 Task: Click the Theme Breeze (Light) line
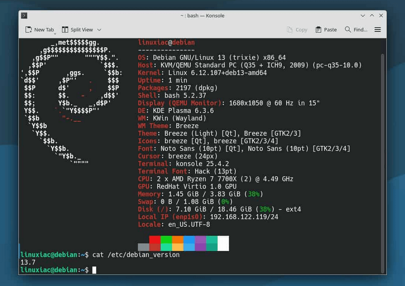(219, 133)
